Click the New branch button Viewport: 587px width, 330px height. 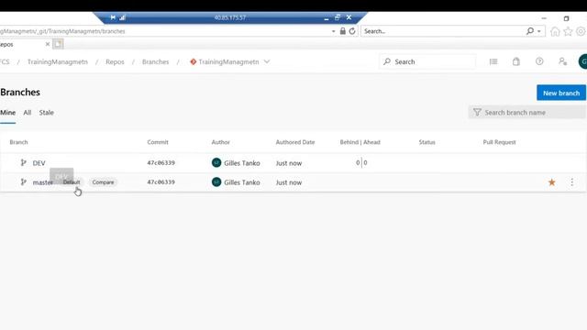click(x=560, y=93)
